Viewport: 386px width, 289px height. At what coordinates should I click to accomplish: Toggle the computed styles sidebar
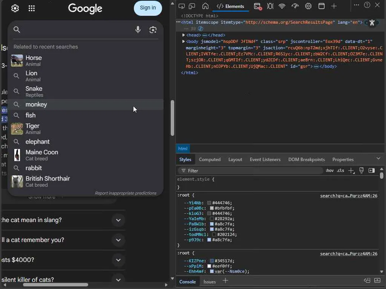point(371,170)
